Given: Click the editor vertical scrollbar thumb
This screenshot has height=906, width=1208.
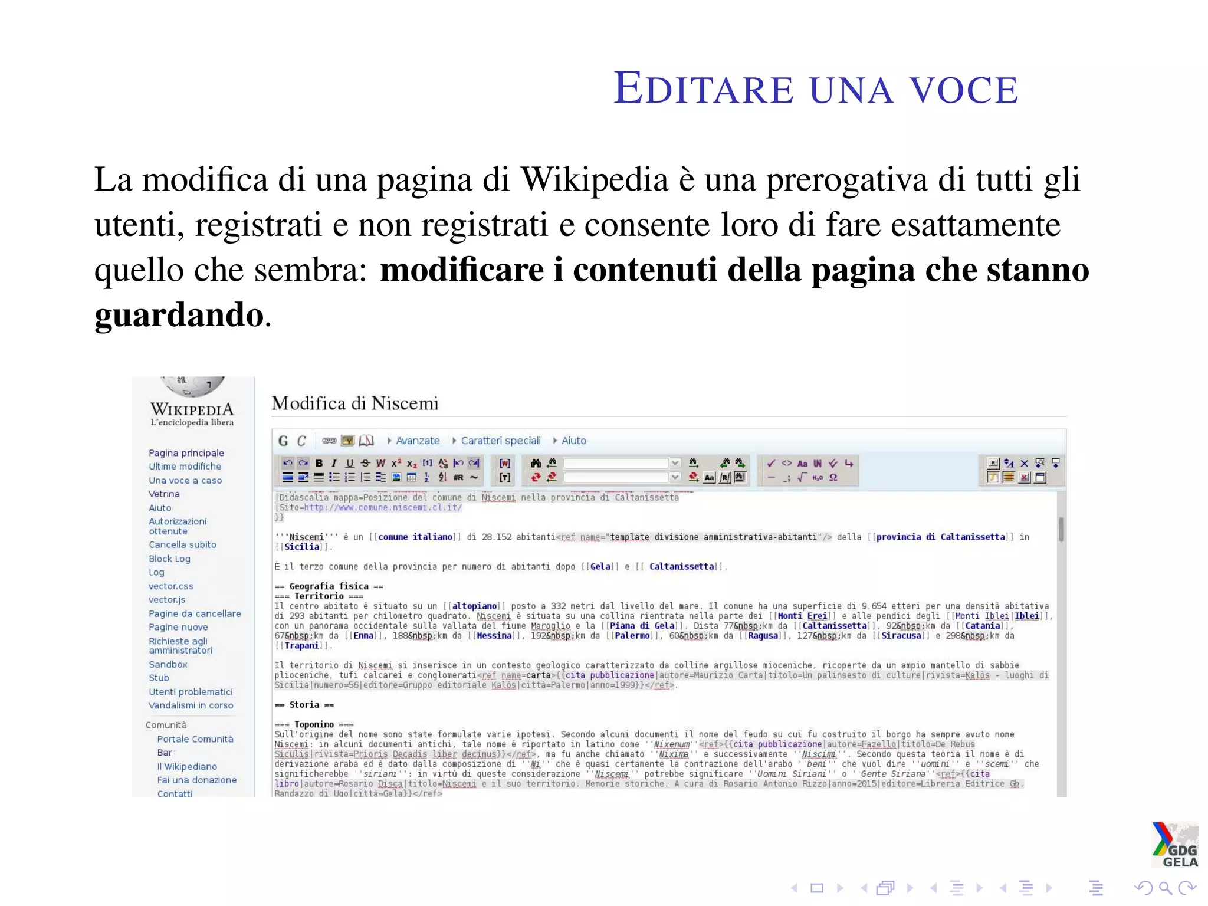Looking at the screenshot, I should pos(1061,529).
